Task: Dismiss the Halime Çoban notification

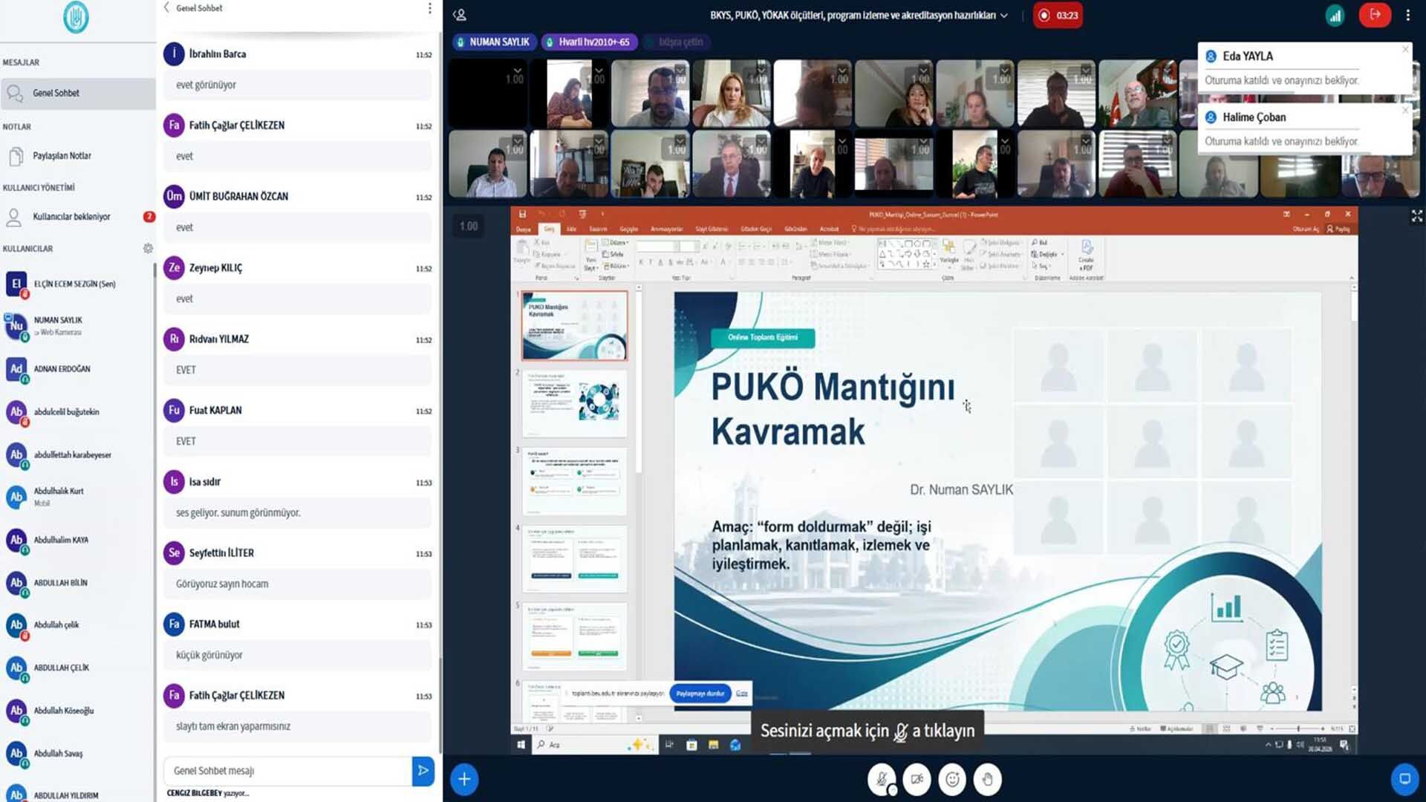Action: (1405, 111)
